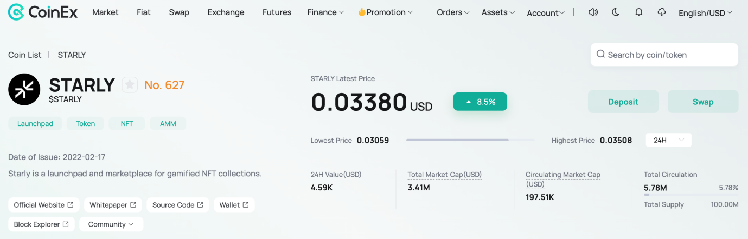Open the Finance menu
This screenshot has height=239, width=748.
(x=325, y=12)
